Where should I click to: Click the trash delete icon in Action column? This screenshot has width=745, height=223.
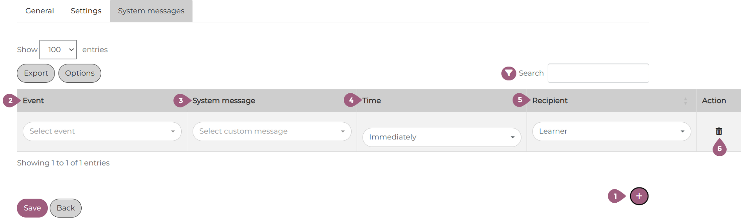click(x=718, y=131)
